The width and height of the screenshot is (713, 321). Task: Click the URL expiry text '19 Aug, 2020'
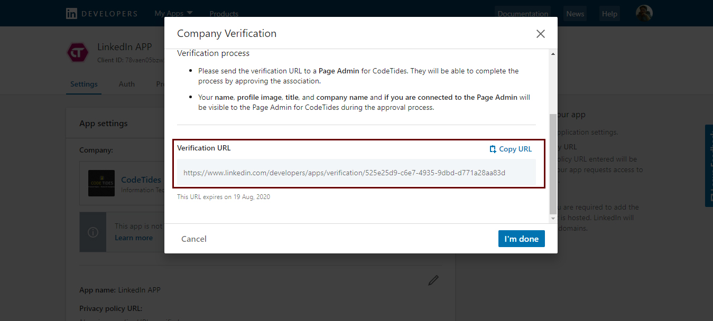[251, 197]
